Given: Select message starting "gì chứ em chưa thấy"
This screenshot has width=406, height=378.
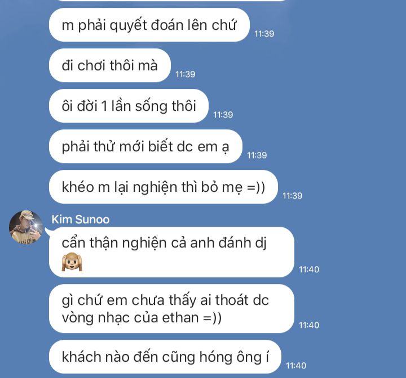Looking at the screenshot, I should tap(171, 309).
